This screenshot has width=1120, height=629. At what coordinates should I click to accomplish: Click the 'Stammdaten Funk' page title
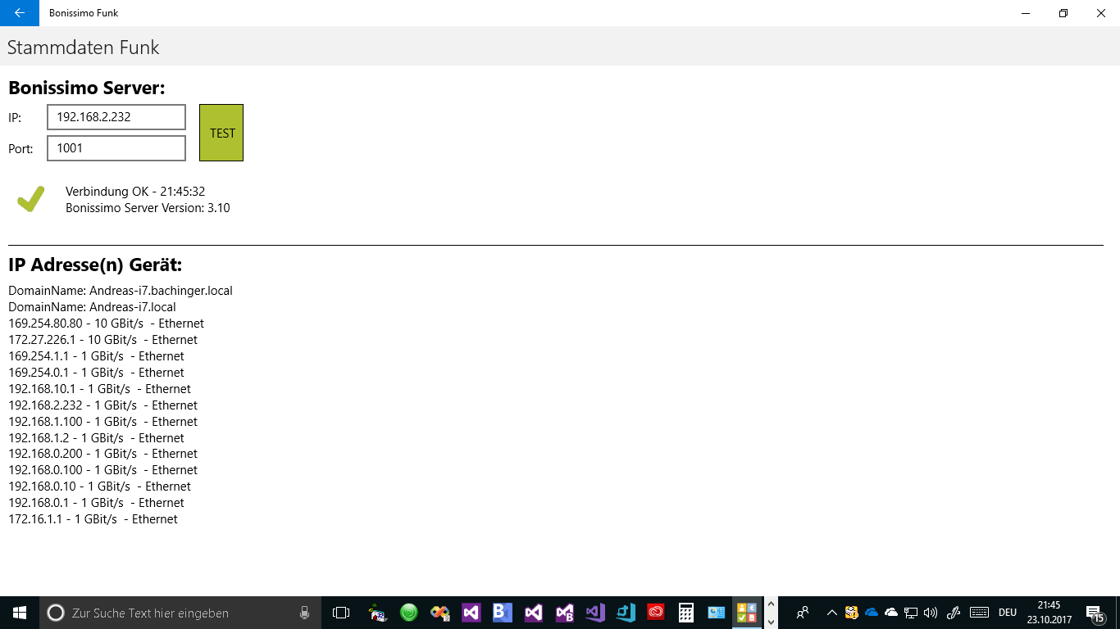click(83, 48)
